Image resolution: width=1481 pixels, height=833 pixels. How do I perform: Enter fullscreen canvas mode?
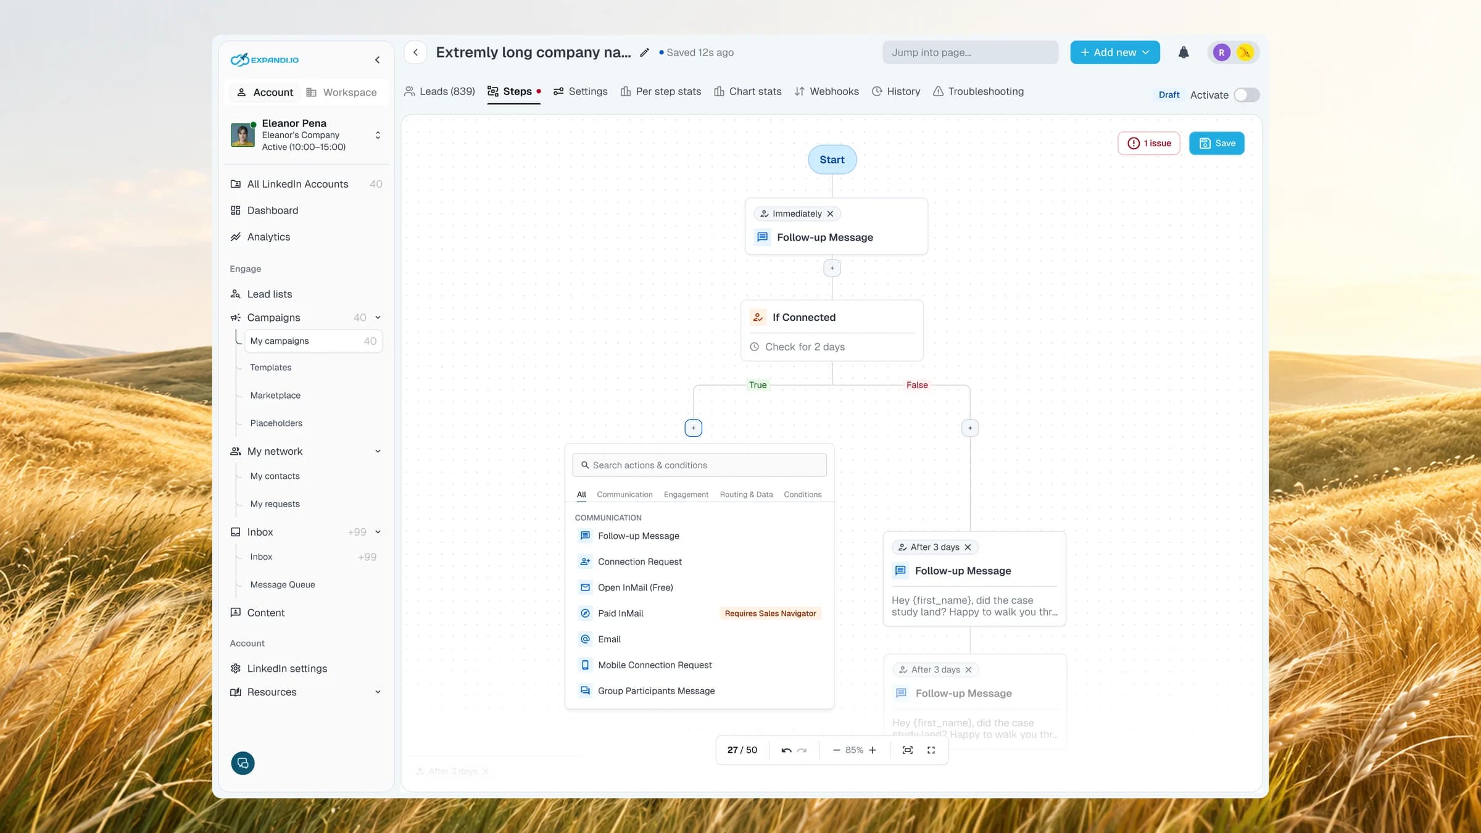click(931, 750)
